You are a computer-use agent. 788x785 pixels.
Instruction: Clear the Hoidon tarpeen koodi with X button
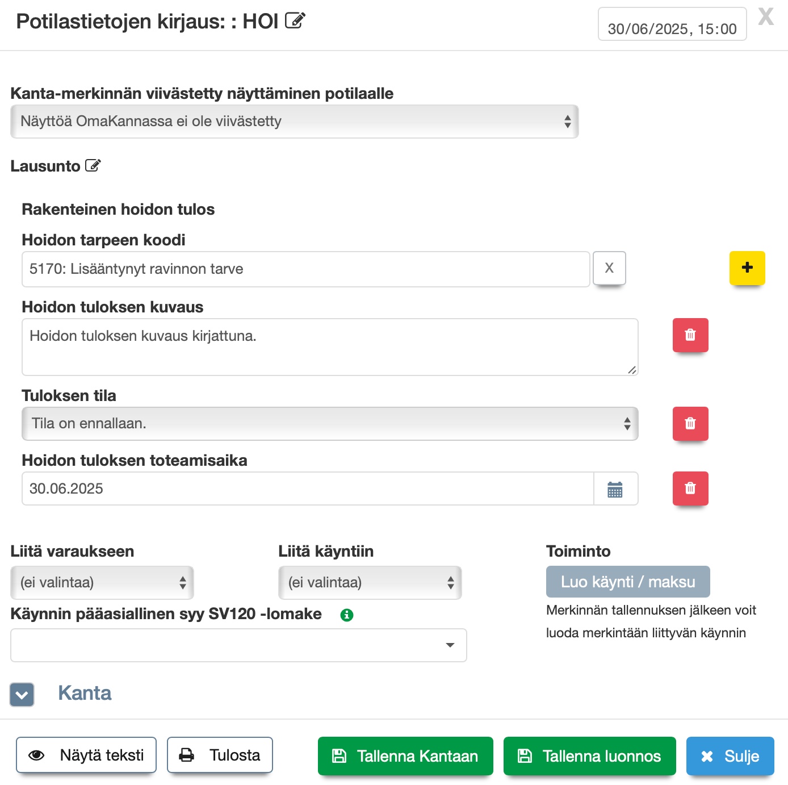click(609, 268)
